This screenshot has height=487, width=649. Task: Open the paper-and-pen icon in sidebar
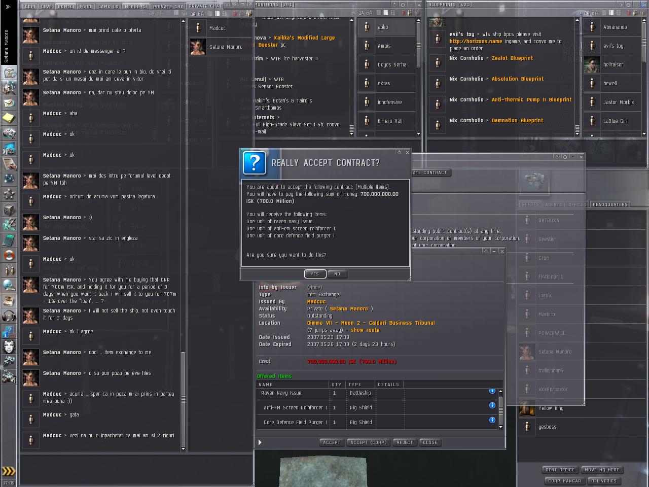click(x=9, y=164)
